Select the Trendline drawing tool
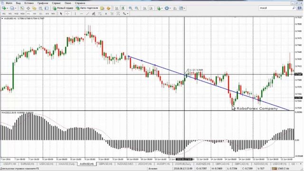 [87, 14]
